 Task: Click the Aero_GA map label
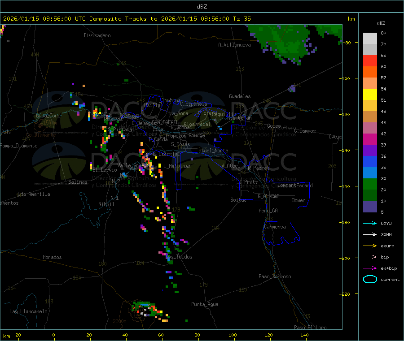click(x=268, y=211)
